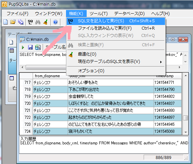
Task: Click the table export icon in query window
Action: (x=38, y=47)
